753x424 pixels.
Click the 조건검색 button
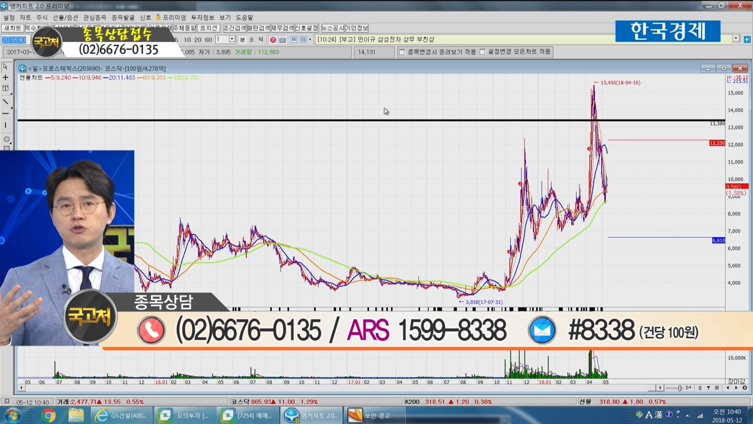coord(234,28)
